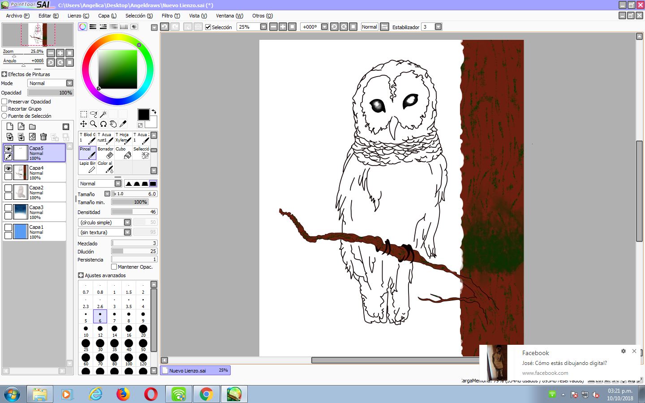Merge the layer down
Image resolution: width=645 pixels, height=403 pixels.
click(x=10, y=137)
